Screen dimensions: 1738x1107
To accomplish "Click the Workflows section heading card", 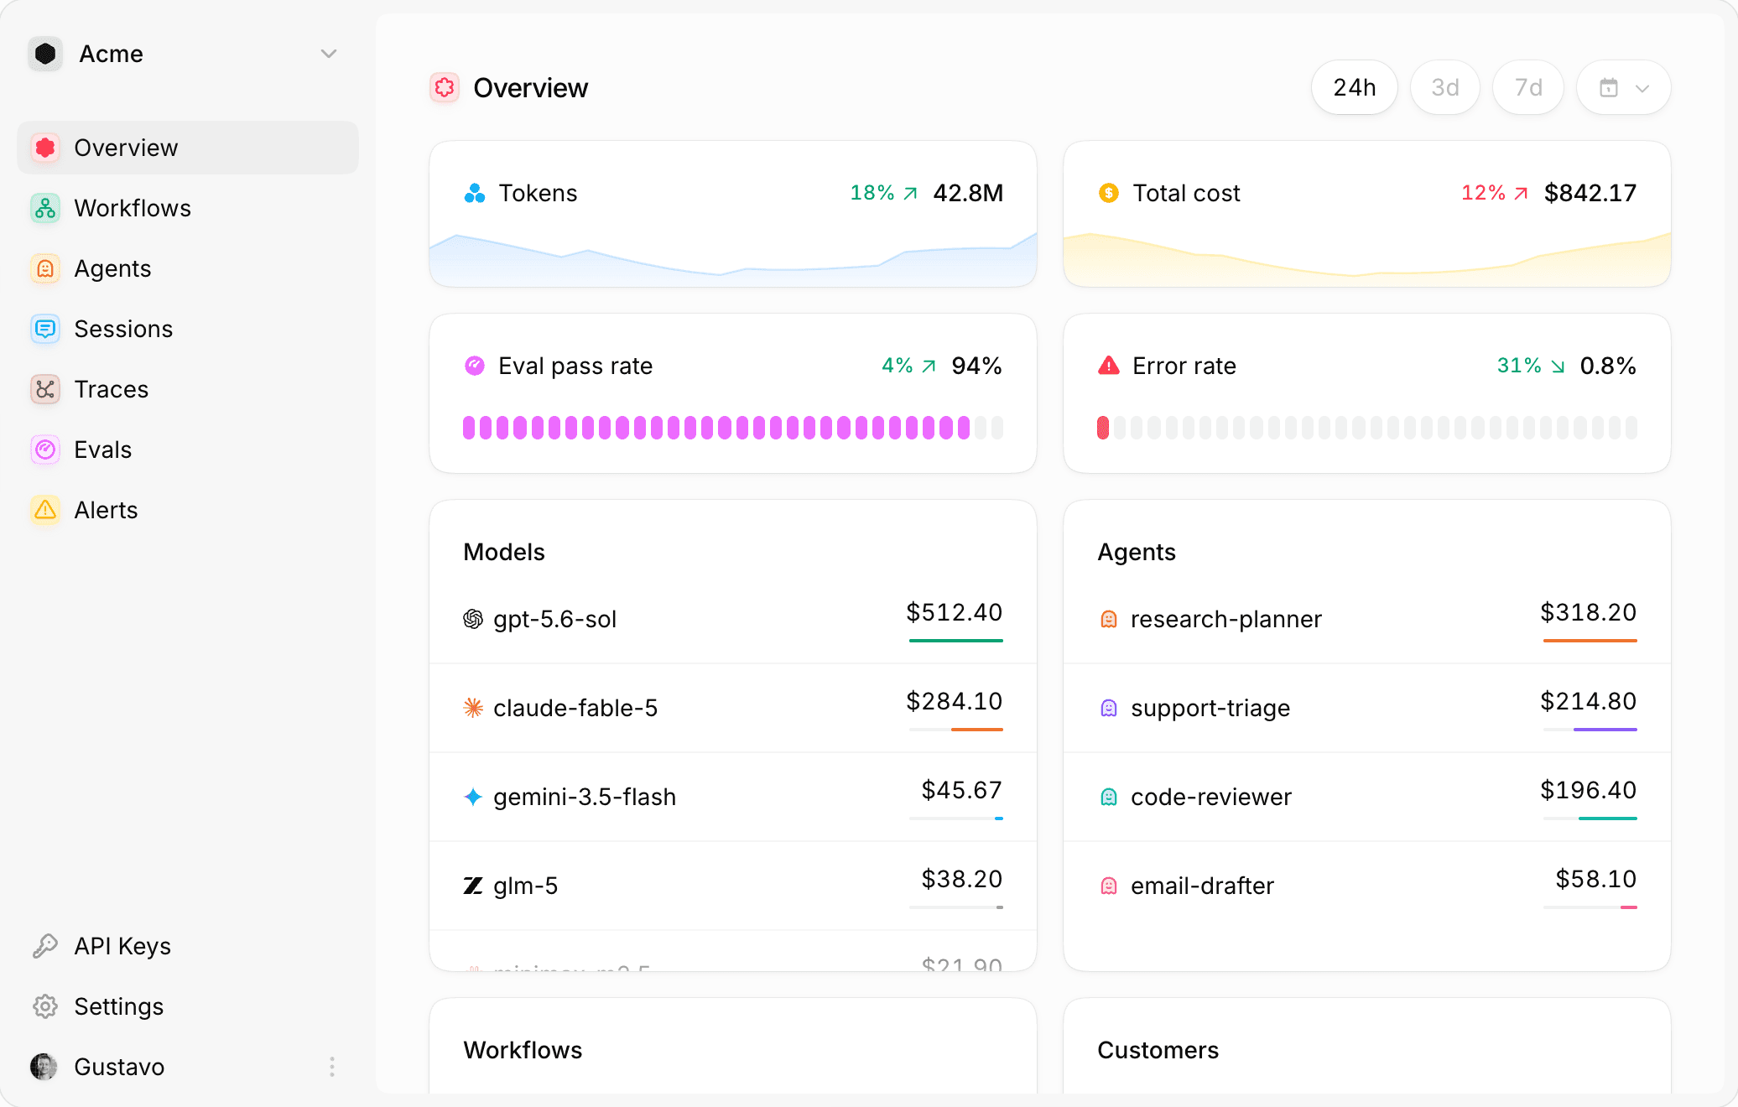I will pos(523,1050).
